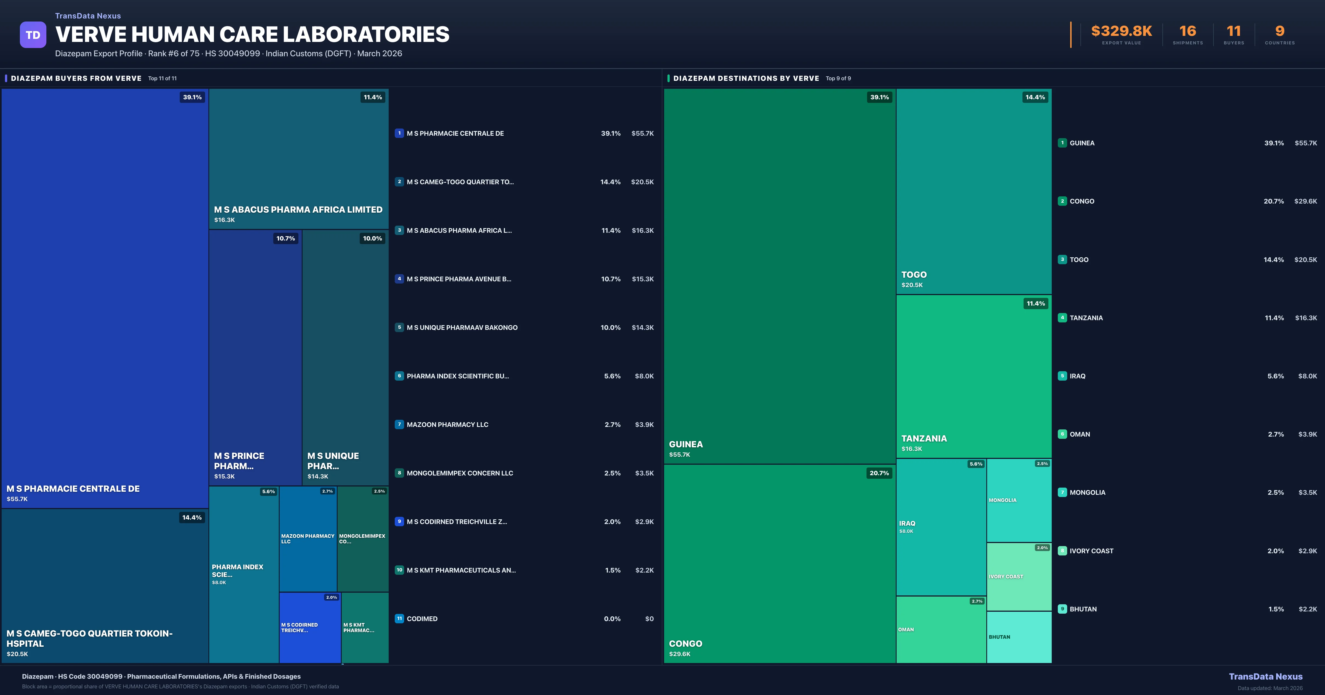Select the M S Pharmacie Centrale De treemap block
This screenshot has height=695, width=1325.
104,298
